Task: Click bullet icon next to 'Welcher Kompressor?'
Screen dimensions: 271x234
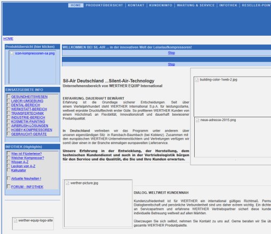Action: pyautogui.click(x=9, y=157)
